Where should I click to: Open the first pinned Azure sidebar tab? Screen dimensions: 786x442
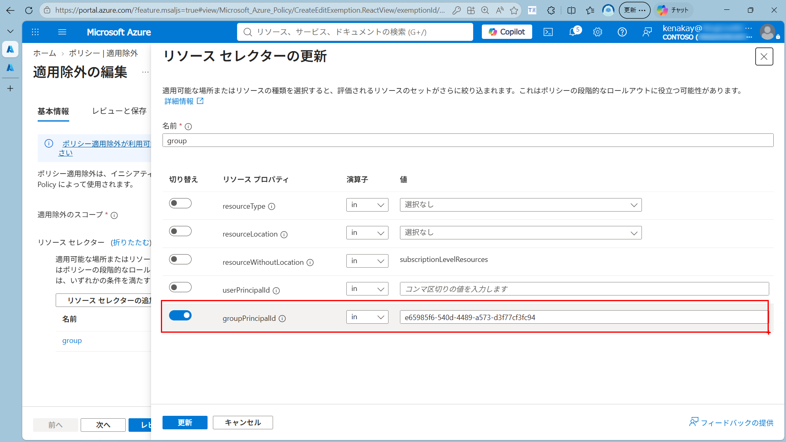pos(10,49)
